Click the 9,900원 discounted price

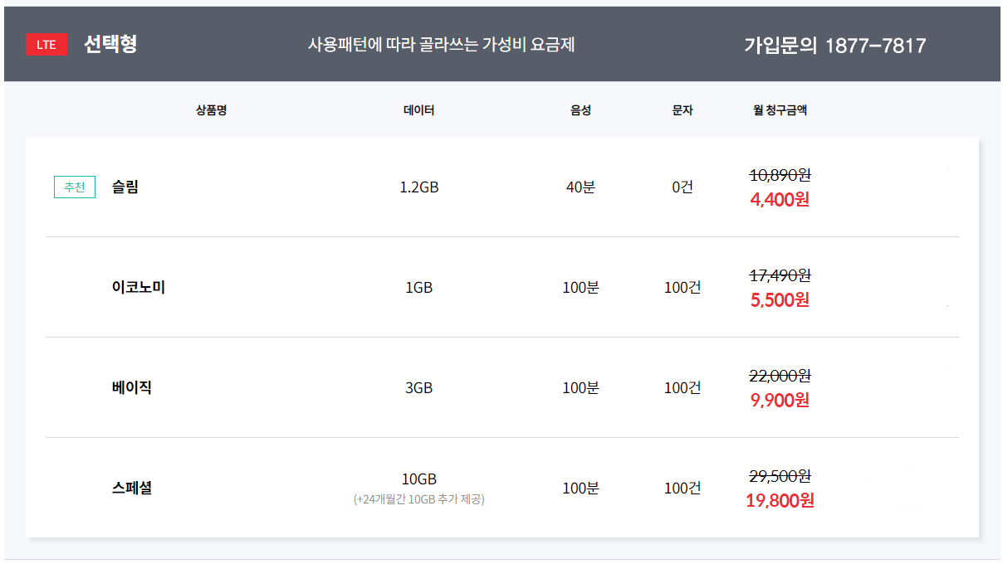[x=780, y=401]
